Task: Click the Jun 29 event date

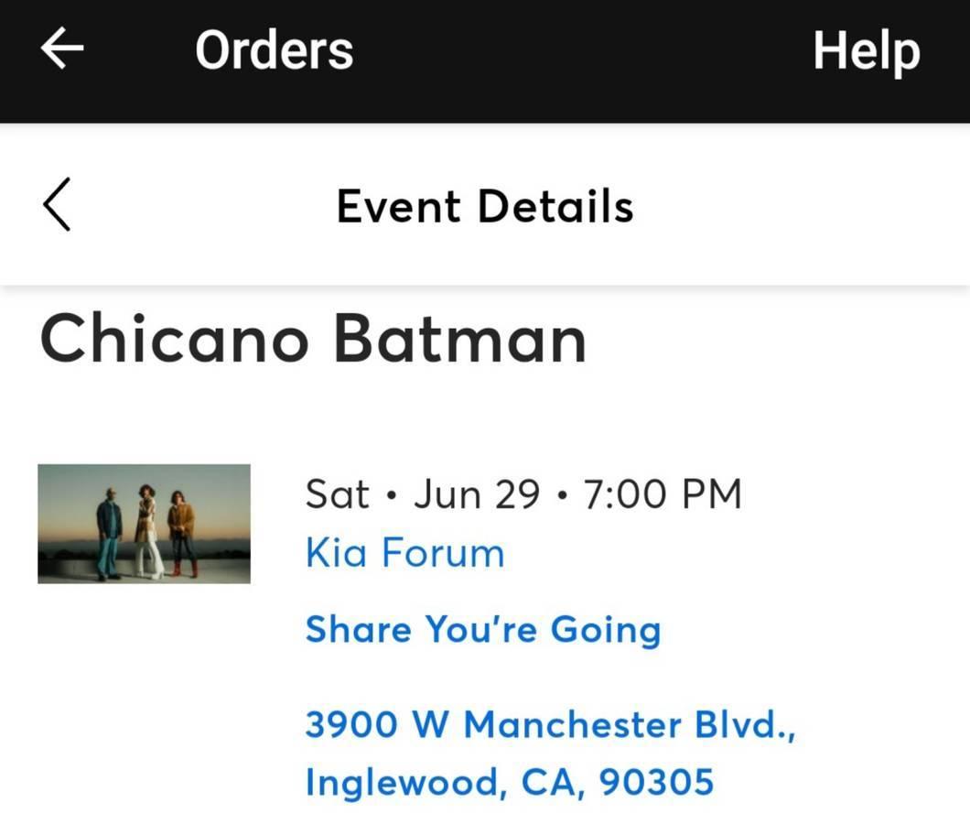Action: tap(477, 494)
